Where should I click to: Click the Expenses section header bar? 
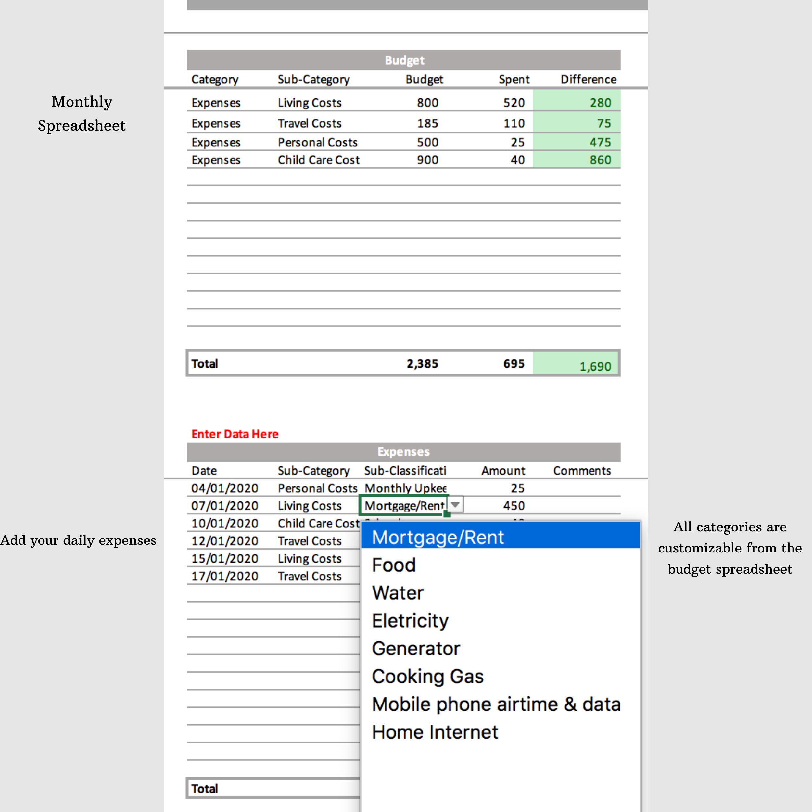[x=403, y=451]
